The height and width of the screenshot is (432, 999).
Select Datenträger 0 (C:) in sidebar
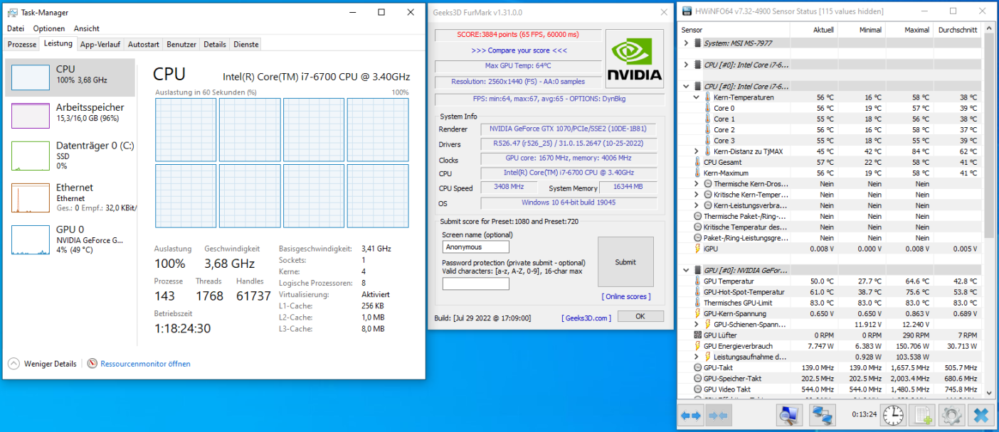click(x=70, y=156)
